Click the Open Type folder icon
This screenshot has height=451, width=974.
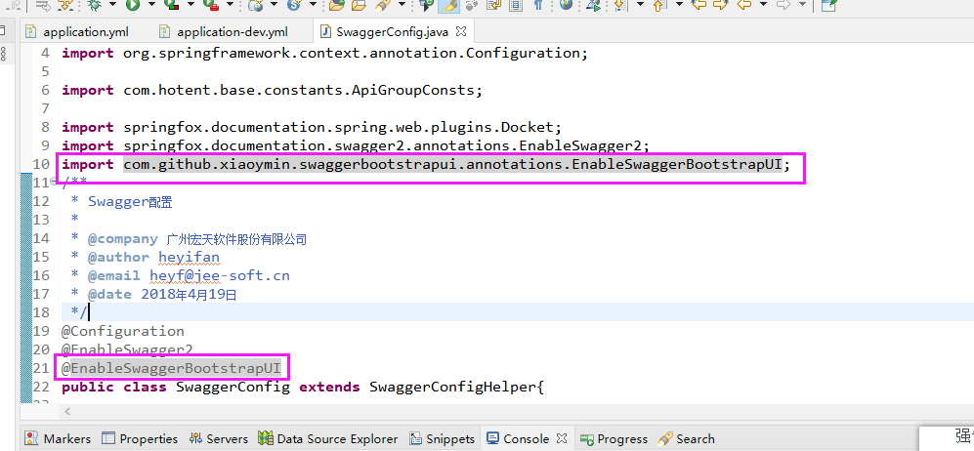click(x=337, y=5)
